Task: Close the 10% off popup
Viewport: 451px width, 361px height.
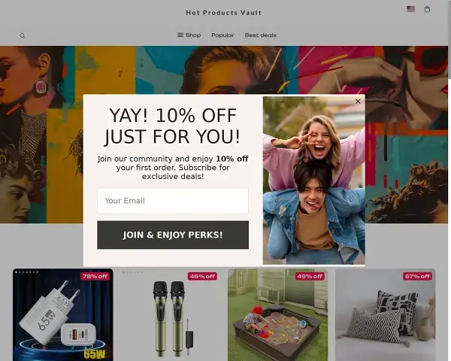Action: point(358,102)
